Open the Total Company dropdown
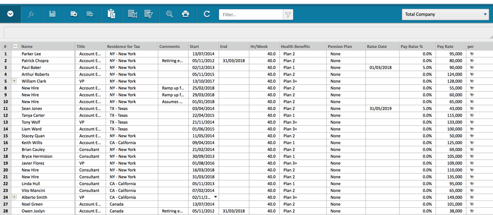This screenshot has width=493, height=215. 445,14
